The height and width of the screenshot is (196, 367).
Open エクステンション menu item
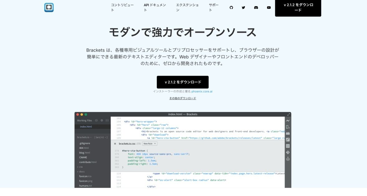tap(187, 7)
